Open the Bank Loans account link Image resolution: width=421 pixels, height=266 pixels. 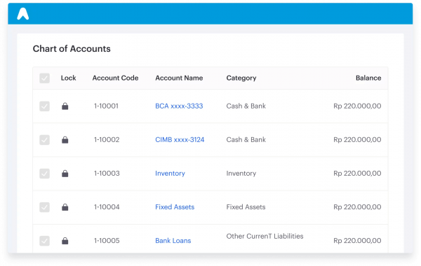173,241
